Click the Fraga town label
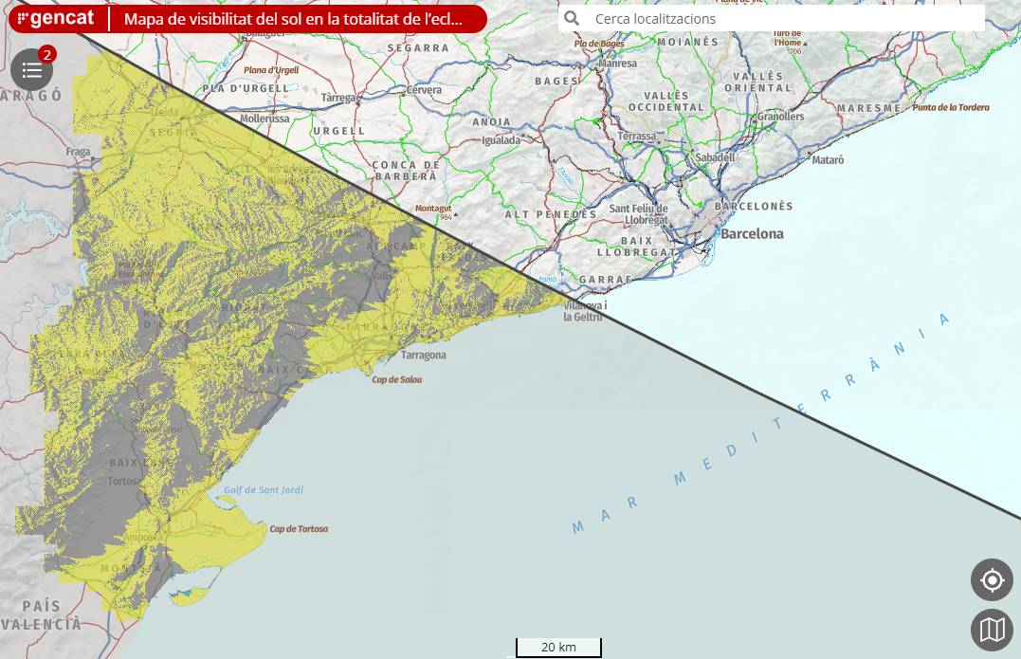The width and height of the screenshot is (1021, 659). point(78,152)
